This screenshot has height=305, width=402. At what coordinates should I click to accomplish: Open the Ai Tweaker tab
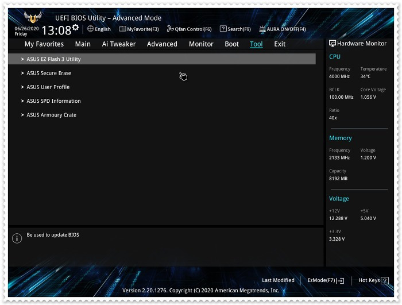(x=119, y=44)
